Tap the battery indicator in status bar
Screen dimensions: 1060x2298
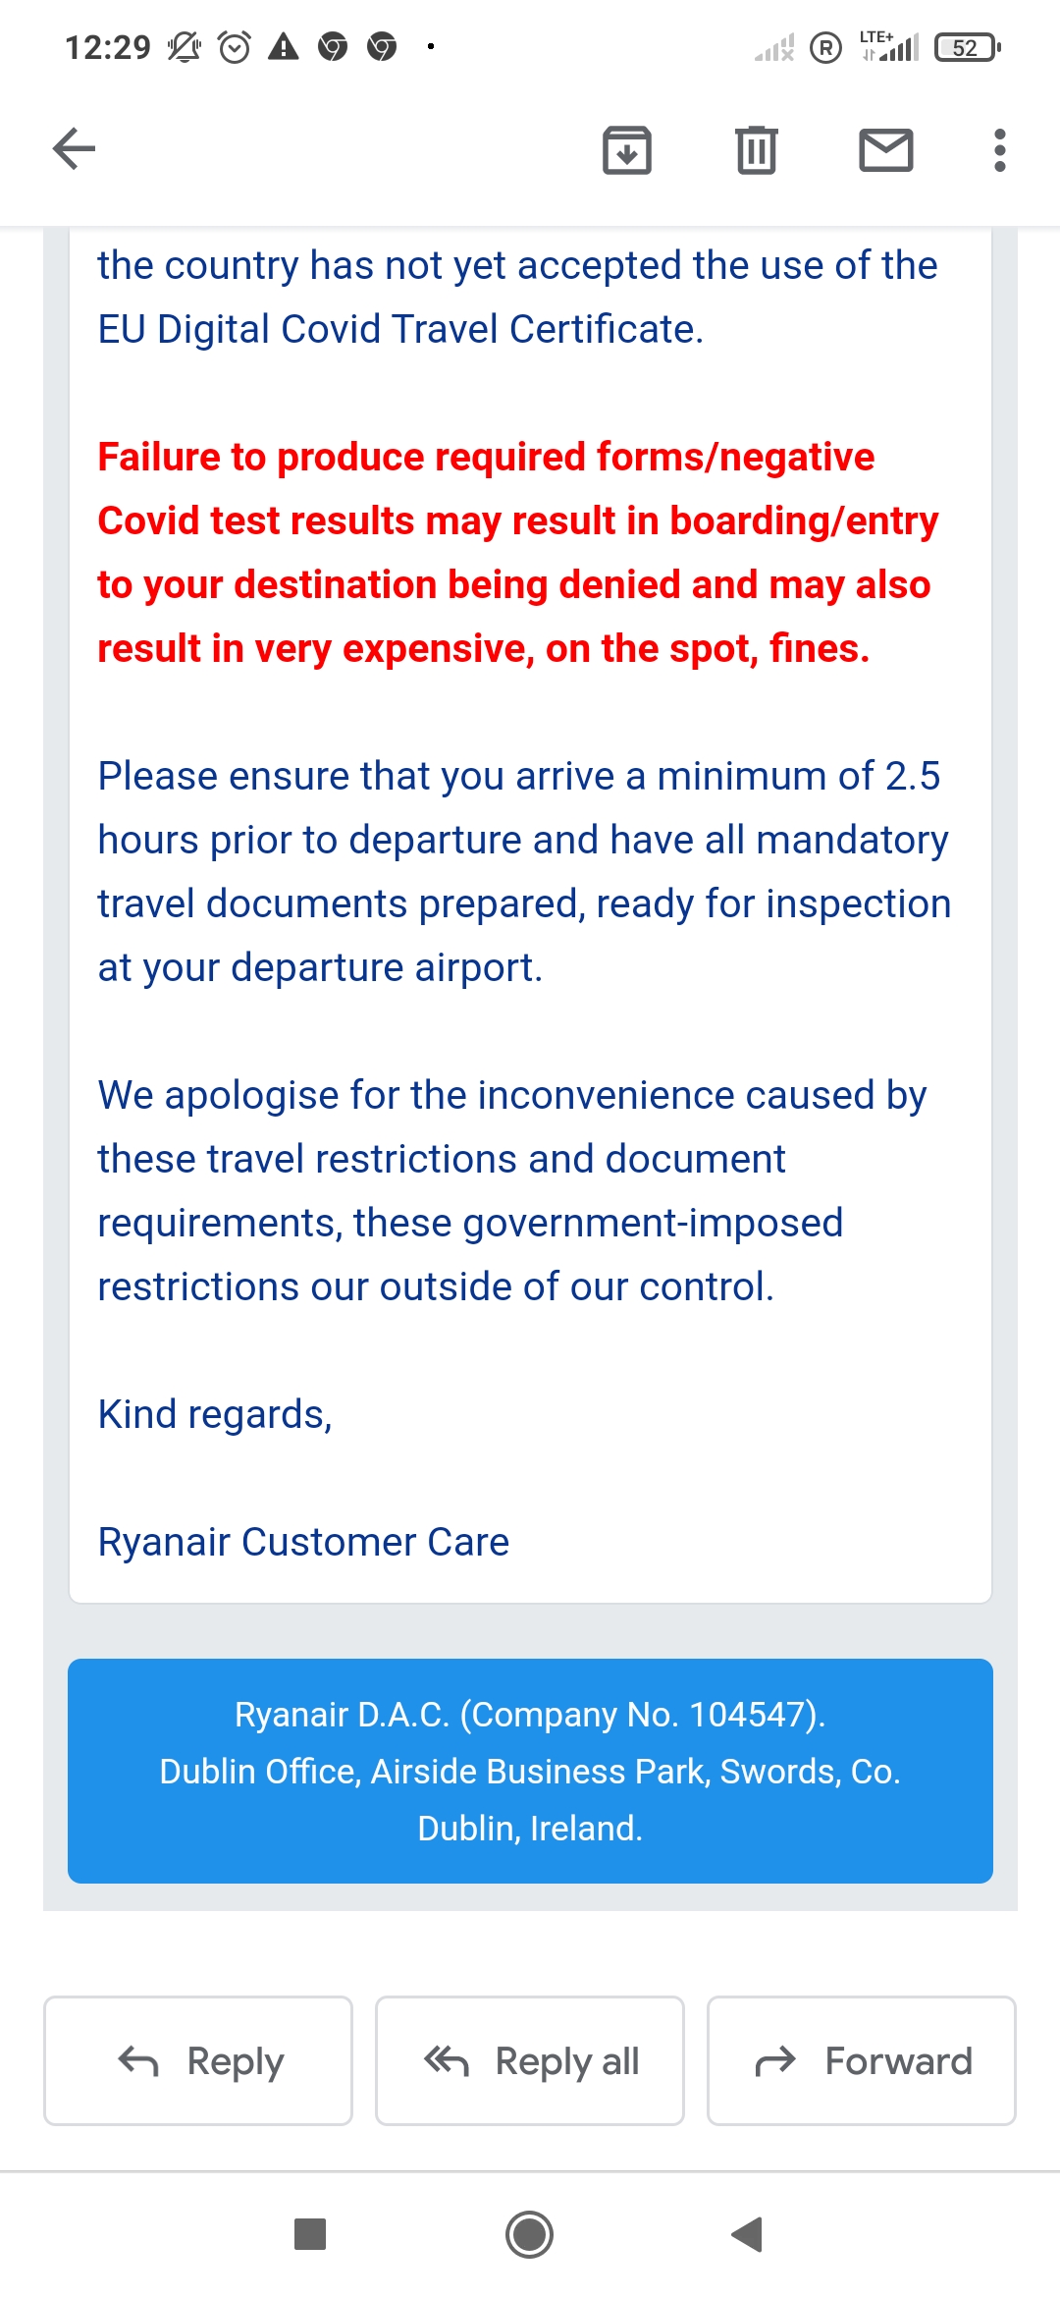(x=967, y=47)
